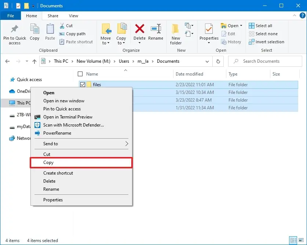307x245 pixels.
Task: Switch to the Share tab
Action: 52,16
